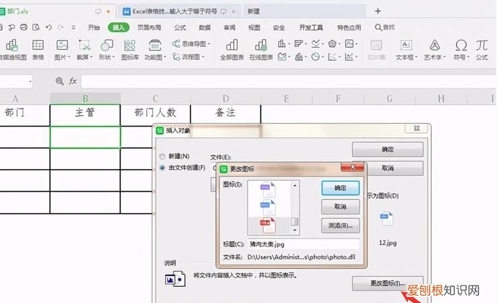Click 取消 in the 插入对象 dialog

pos(388,168)
